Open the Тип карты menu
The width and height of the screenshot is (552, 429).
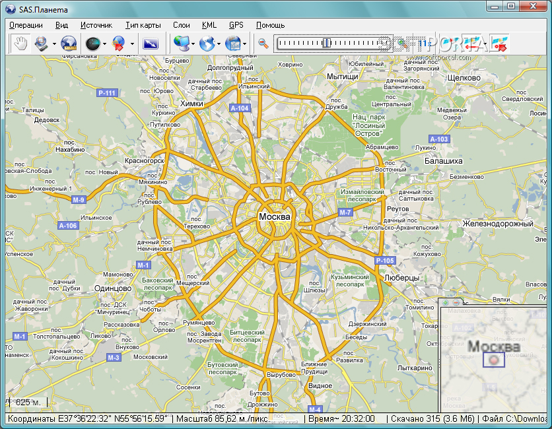143,25
